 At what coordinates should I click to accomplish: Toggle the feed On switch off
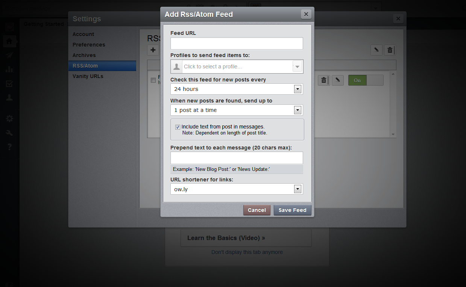coord(366,80)
